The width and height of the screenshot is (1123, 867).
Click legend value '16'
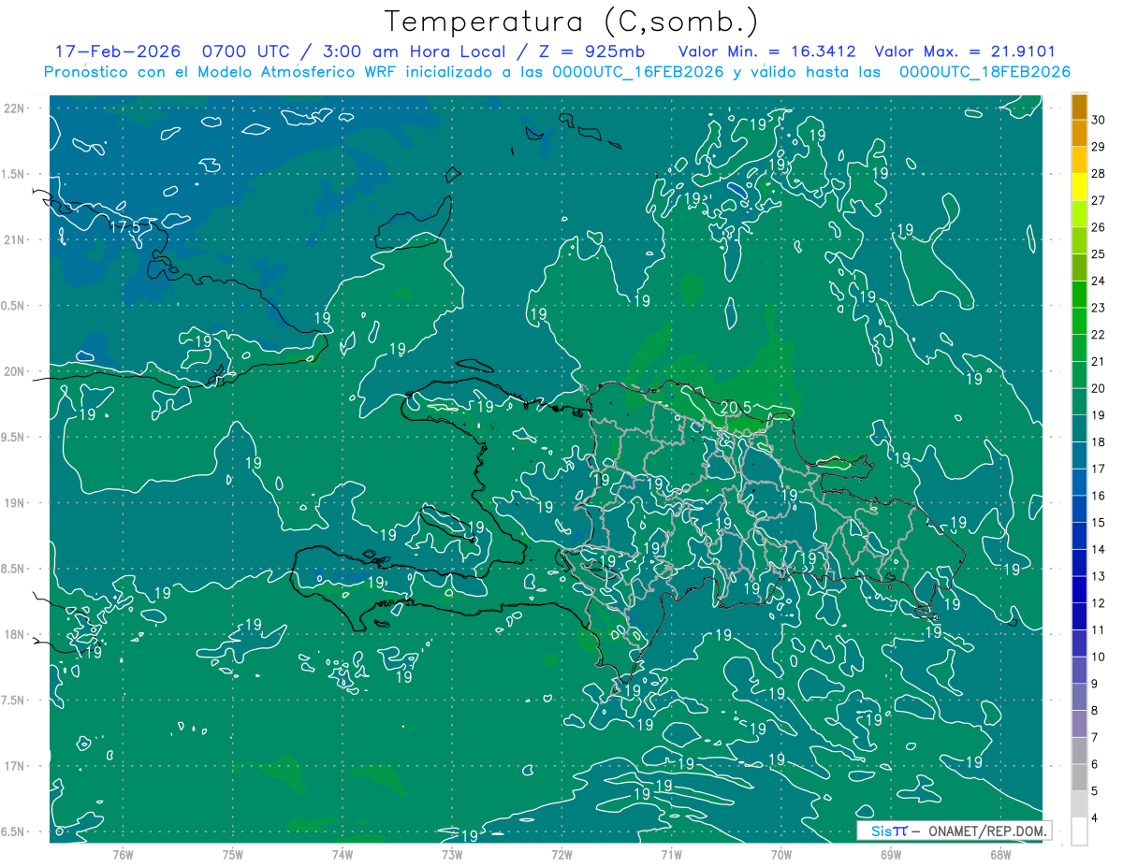(x=1099, y=496)
